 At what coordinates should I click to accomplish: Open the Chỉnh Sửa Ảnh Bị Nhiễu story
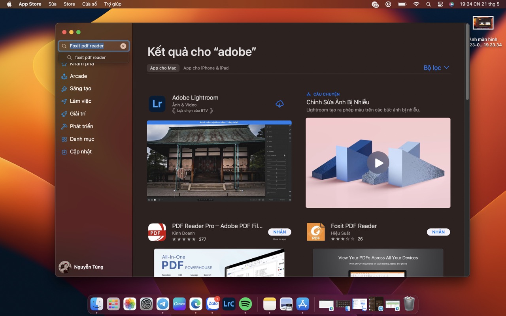[x=338, y=102]
